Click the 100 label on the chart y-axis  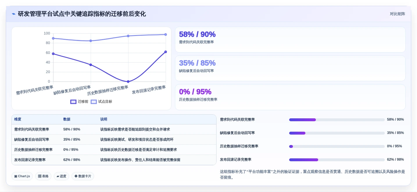(x=47, y=33)
